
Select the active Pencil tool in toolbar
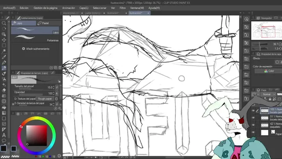[x=4, y=68]
